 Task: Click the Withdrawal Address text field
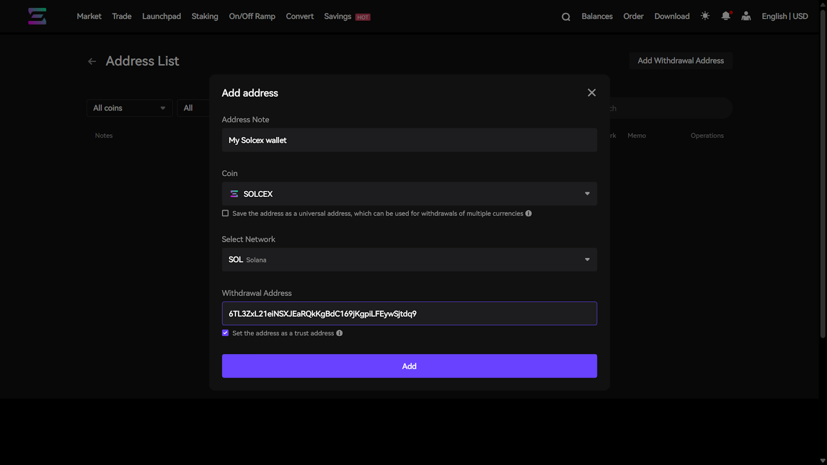pyautogui.click(x=409, y=314)
